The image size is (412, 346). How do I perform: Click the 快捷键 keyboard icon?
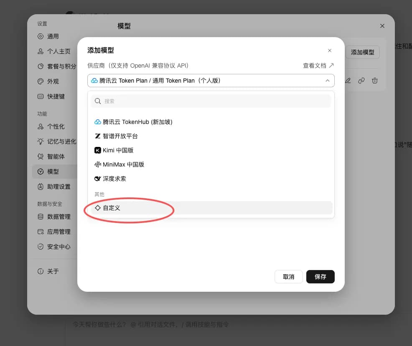tap(40, 96)
